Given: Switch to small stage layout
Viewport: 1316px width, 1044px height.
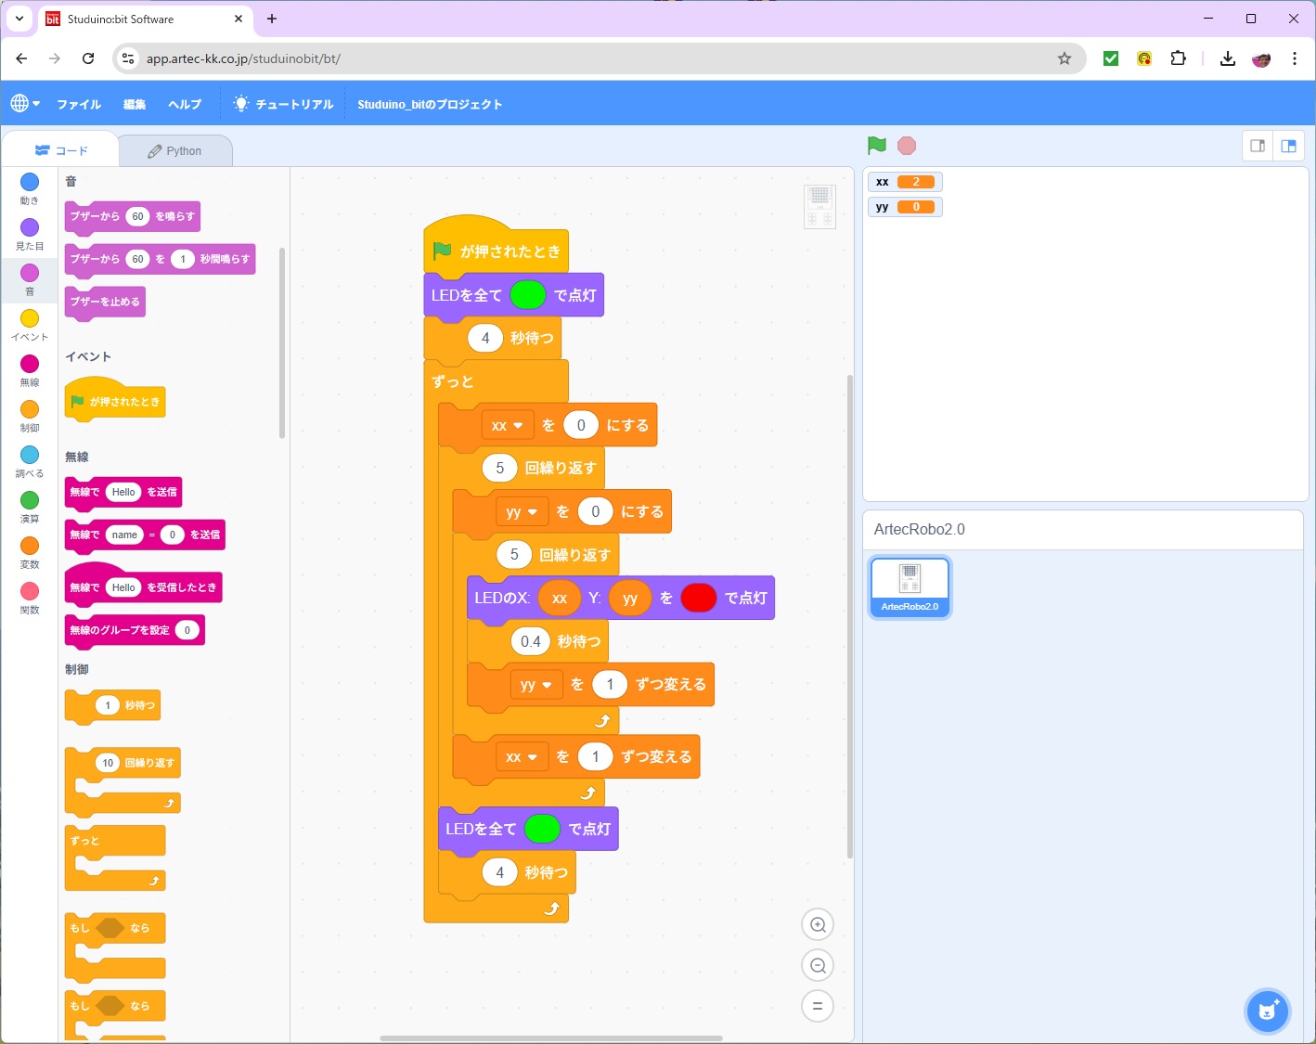Looking at the screenshot, I should coord(1258,146).
